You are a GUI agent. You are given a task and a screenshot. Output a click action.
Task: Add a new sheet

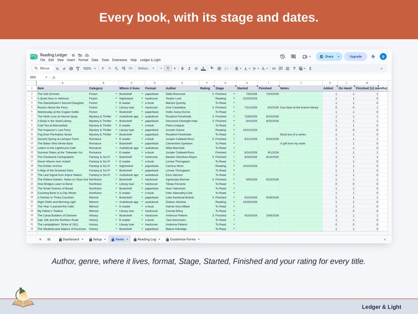pyautogui.click(x=40, y=239)
